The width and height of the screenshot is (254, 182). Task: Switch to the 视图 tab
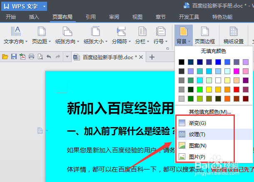tap(137, 17)
